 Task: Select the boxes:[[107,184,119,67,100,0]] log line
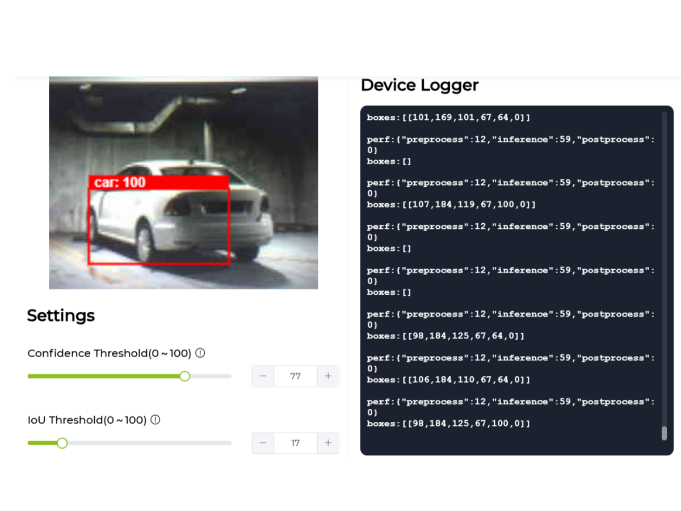point(451,204)
